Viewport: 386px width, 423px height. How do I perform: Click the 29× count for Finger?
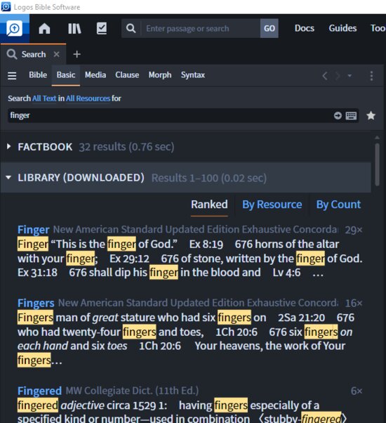coord(354,230)
